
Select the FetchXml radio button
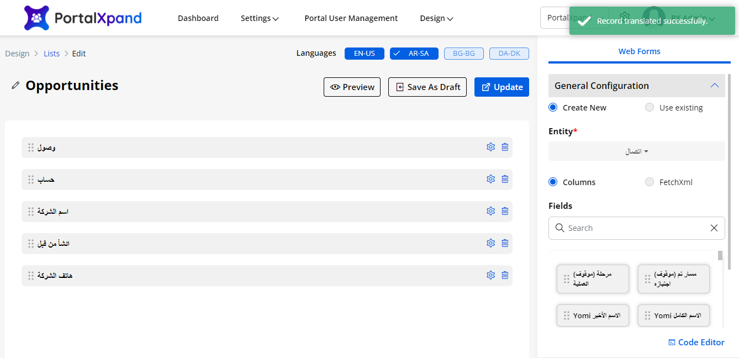pyautogui.click(x=650, y=182)
